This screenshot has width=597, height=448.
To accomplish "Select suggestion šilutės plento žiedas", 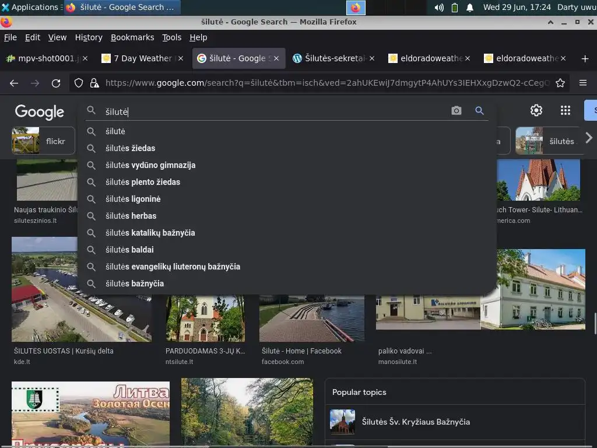I will [287, 182].
